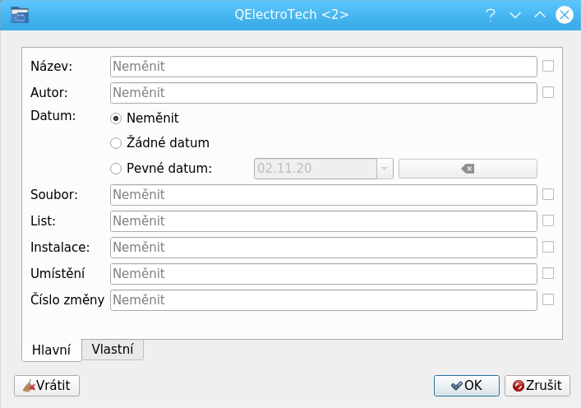This screenshot has width=581, height=408.
Task: Click the Zrušit cancel button
Action: pyautogui.click(x=537, y=385)
